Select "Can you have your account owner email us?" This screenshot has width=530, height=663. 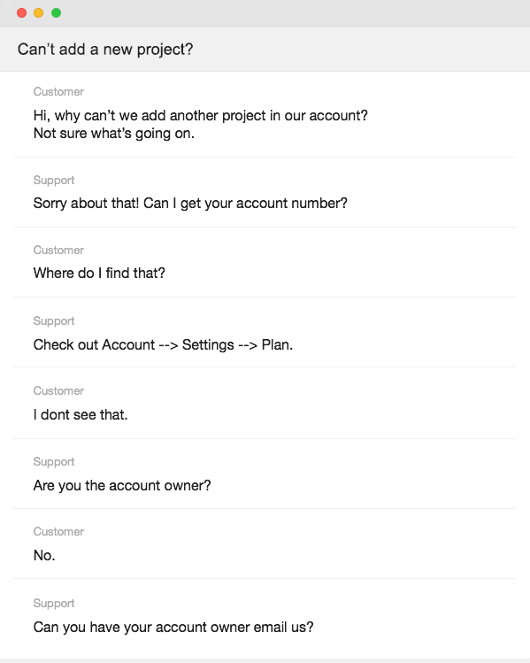173,627
